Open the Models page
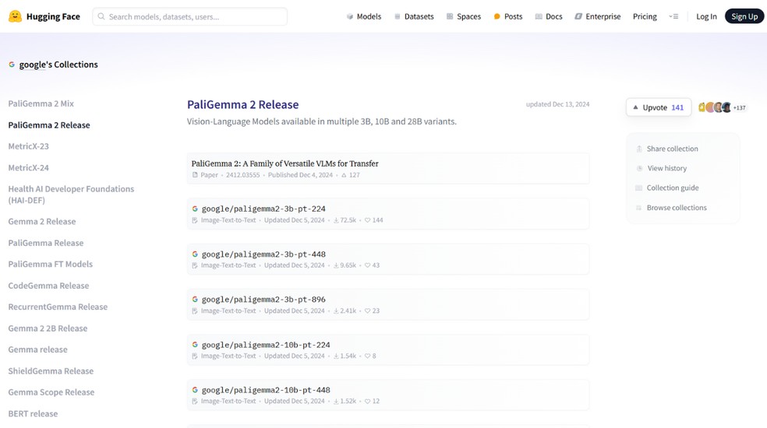 point(363,16)
